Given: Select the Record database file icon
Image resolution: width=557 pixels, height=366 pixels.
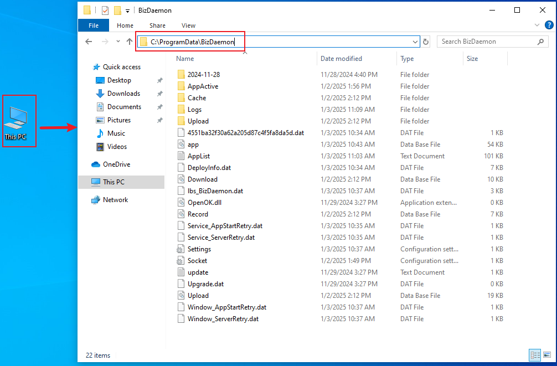Looking at the screenshot, I should pos(181,214).
